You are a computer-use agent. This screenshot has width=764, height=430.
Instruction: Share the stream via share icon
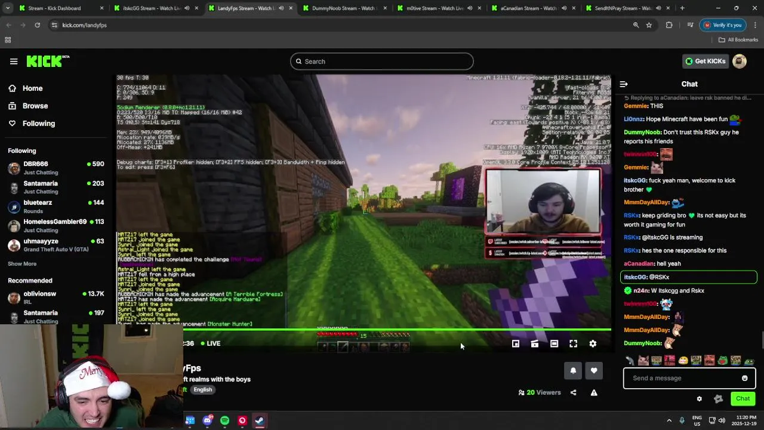pyautogui.click(x=574, y=392)
